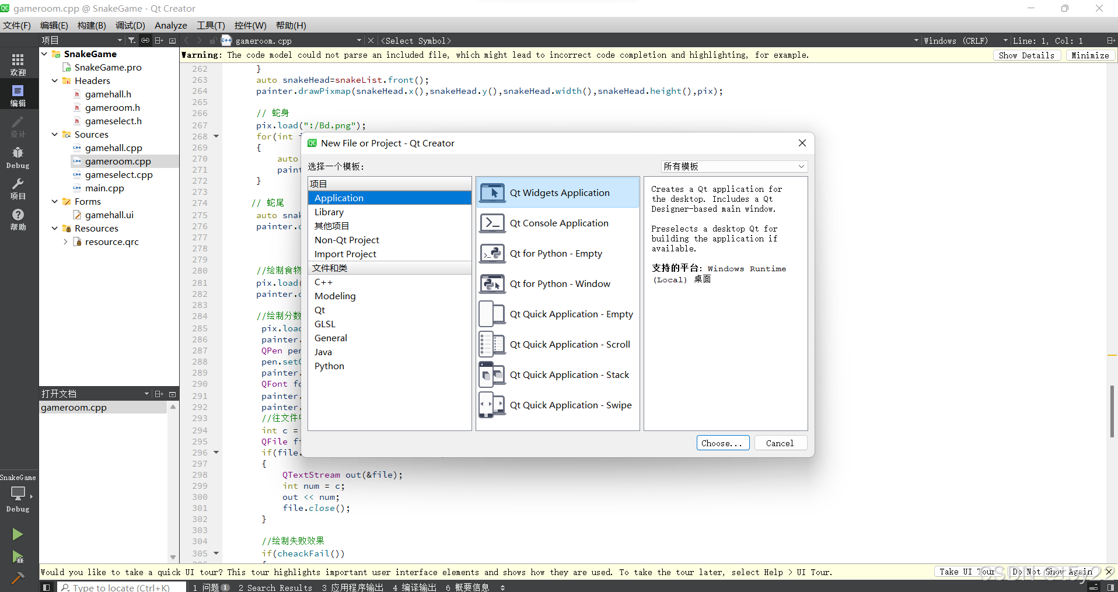
Task: Cancel the New File or Project dialog
Action: click(x=780, y=443)
